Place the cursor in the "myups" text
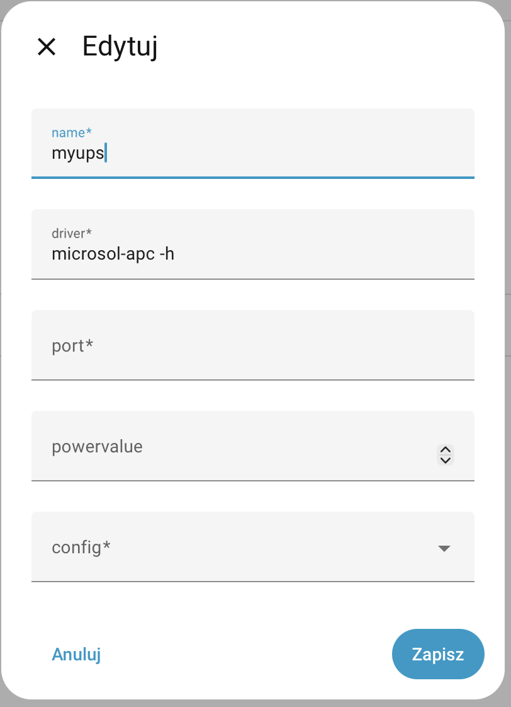 tap(77, 153)
